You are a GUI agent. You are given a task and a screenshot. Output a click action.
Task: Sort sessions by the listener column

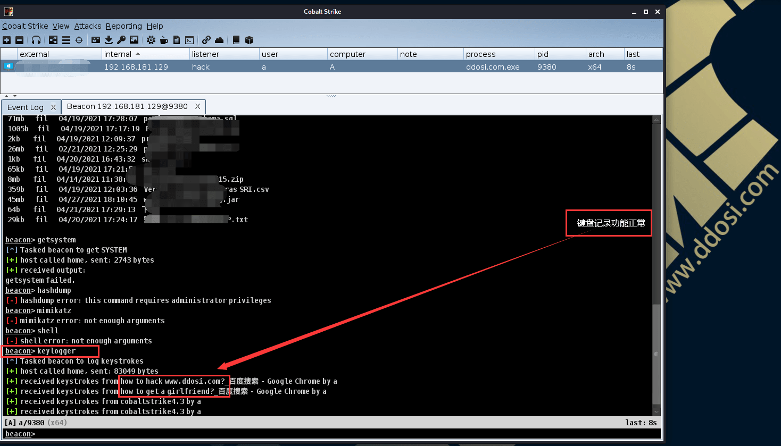click(x=225, y=54)
